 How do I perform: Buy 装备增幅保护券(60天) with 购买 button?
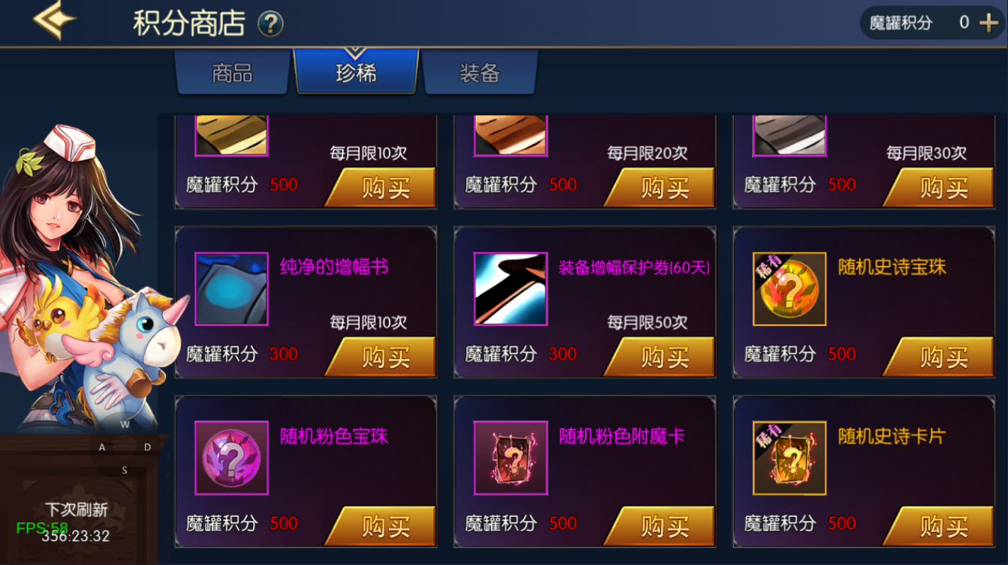pyautogui.click(x=660, y=357)
